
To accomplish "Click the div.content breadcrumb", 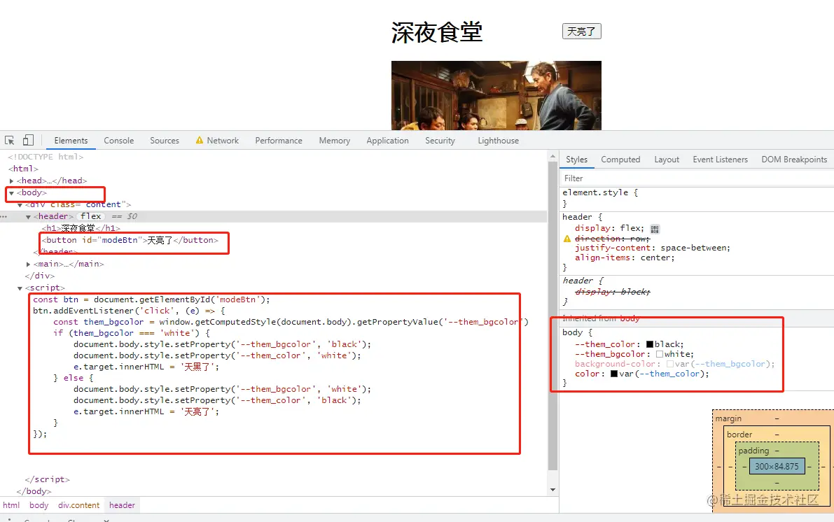I will (78, 505).
